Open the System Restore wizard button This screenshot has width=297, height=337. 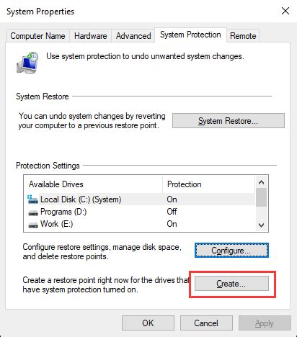point(229,121)
